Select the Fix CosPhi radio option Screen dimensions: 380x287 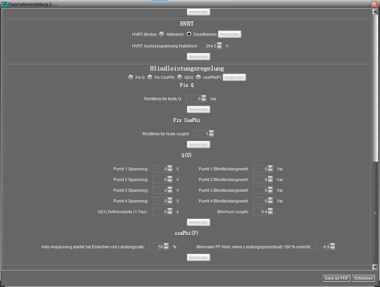(x=150, y=77)
